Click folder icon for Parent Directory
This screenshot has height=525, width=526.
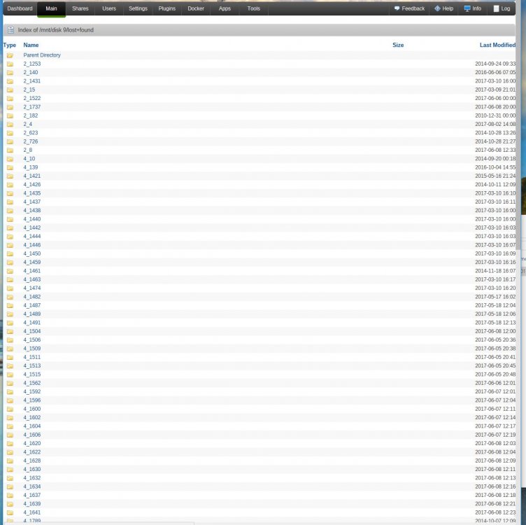(x=10, y=55)
